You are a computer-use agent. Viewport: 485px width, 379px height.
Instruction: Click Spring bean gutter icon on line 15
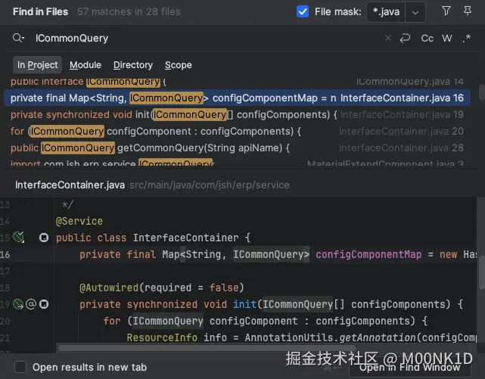pyautogui.click(x=19, y=237)
